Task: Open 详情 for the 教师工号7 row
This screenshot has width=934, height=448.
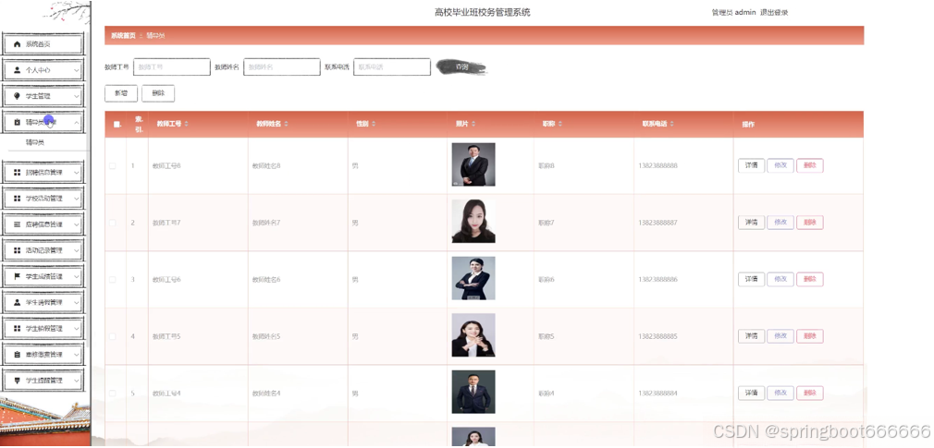Action: pos(751,223)
